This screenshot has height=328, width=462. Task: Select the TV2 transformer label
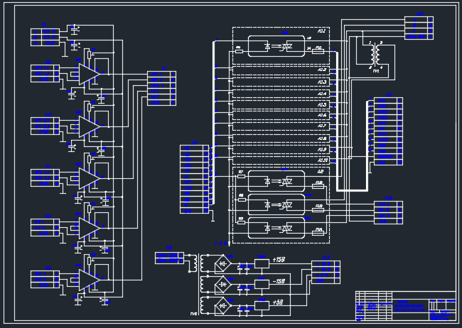point(193,315)
